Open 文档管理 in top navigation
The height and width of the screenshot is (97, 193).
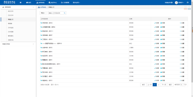coord(65,3)
